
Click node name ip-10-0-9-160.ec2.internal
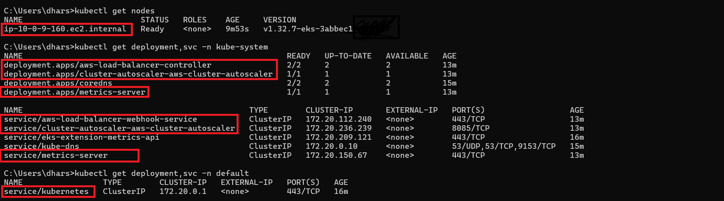[65, 29]
